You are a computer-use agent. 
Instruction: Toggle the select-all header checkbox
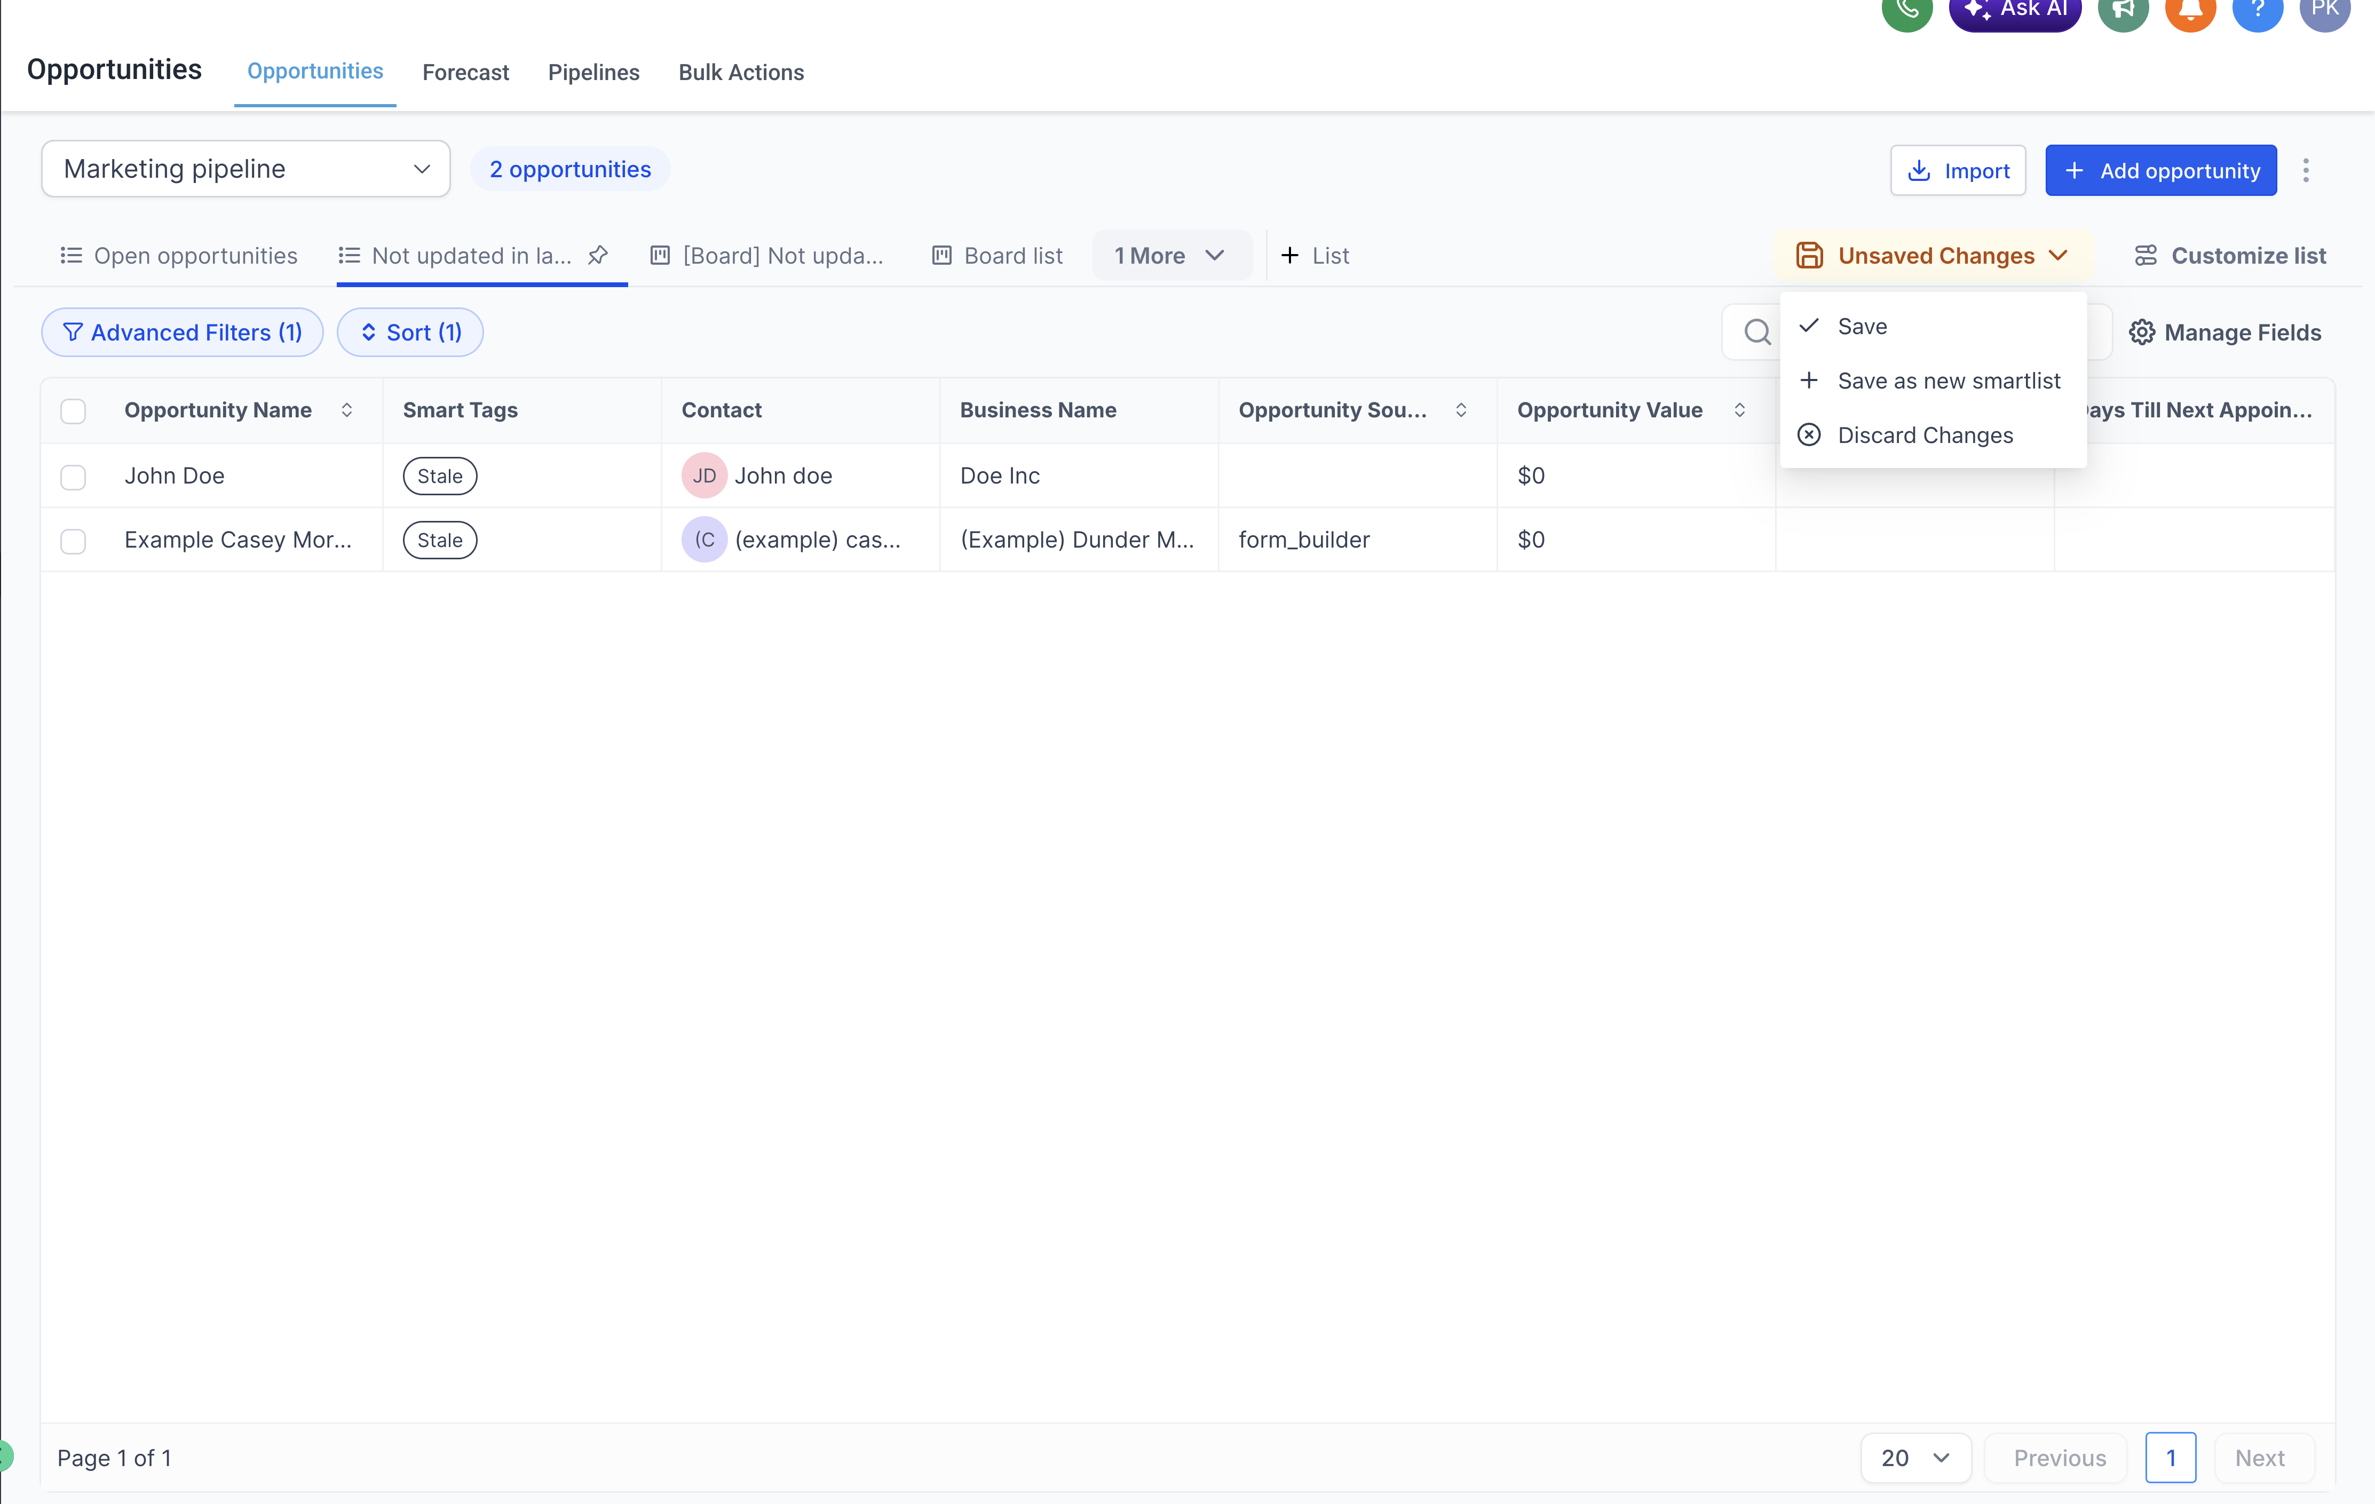point(73,410)
